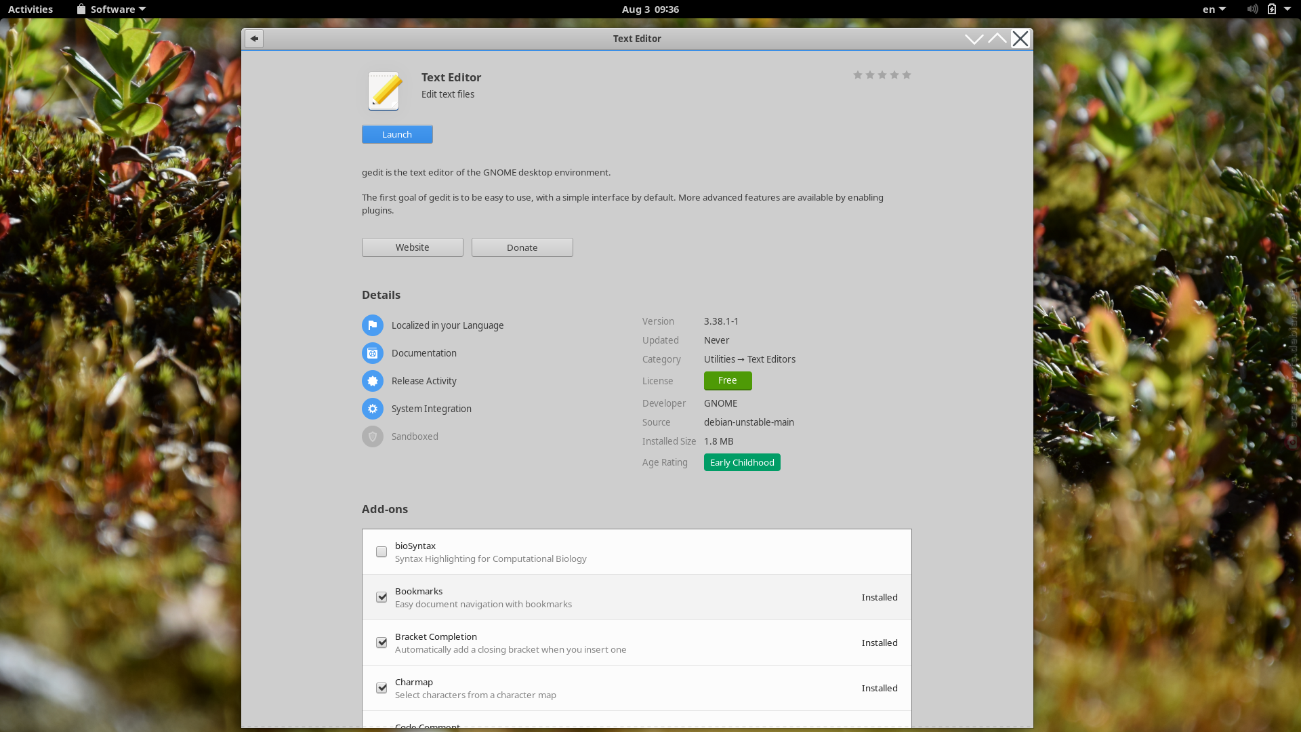1301x732 pixels.
Task: Click the Installed status for Bracket Completion
Action: coord(880,643)
